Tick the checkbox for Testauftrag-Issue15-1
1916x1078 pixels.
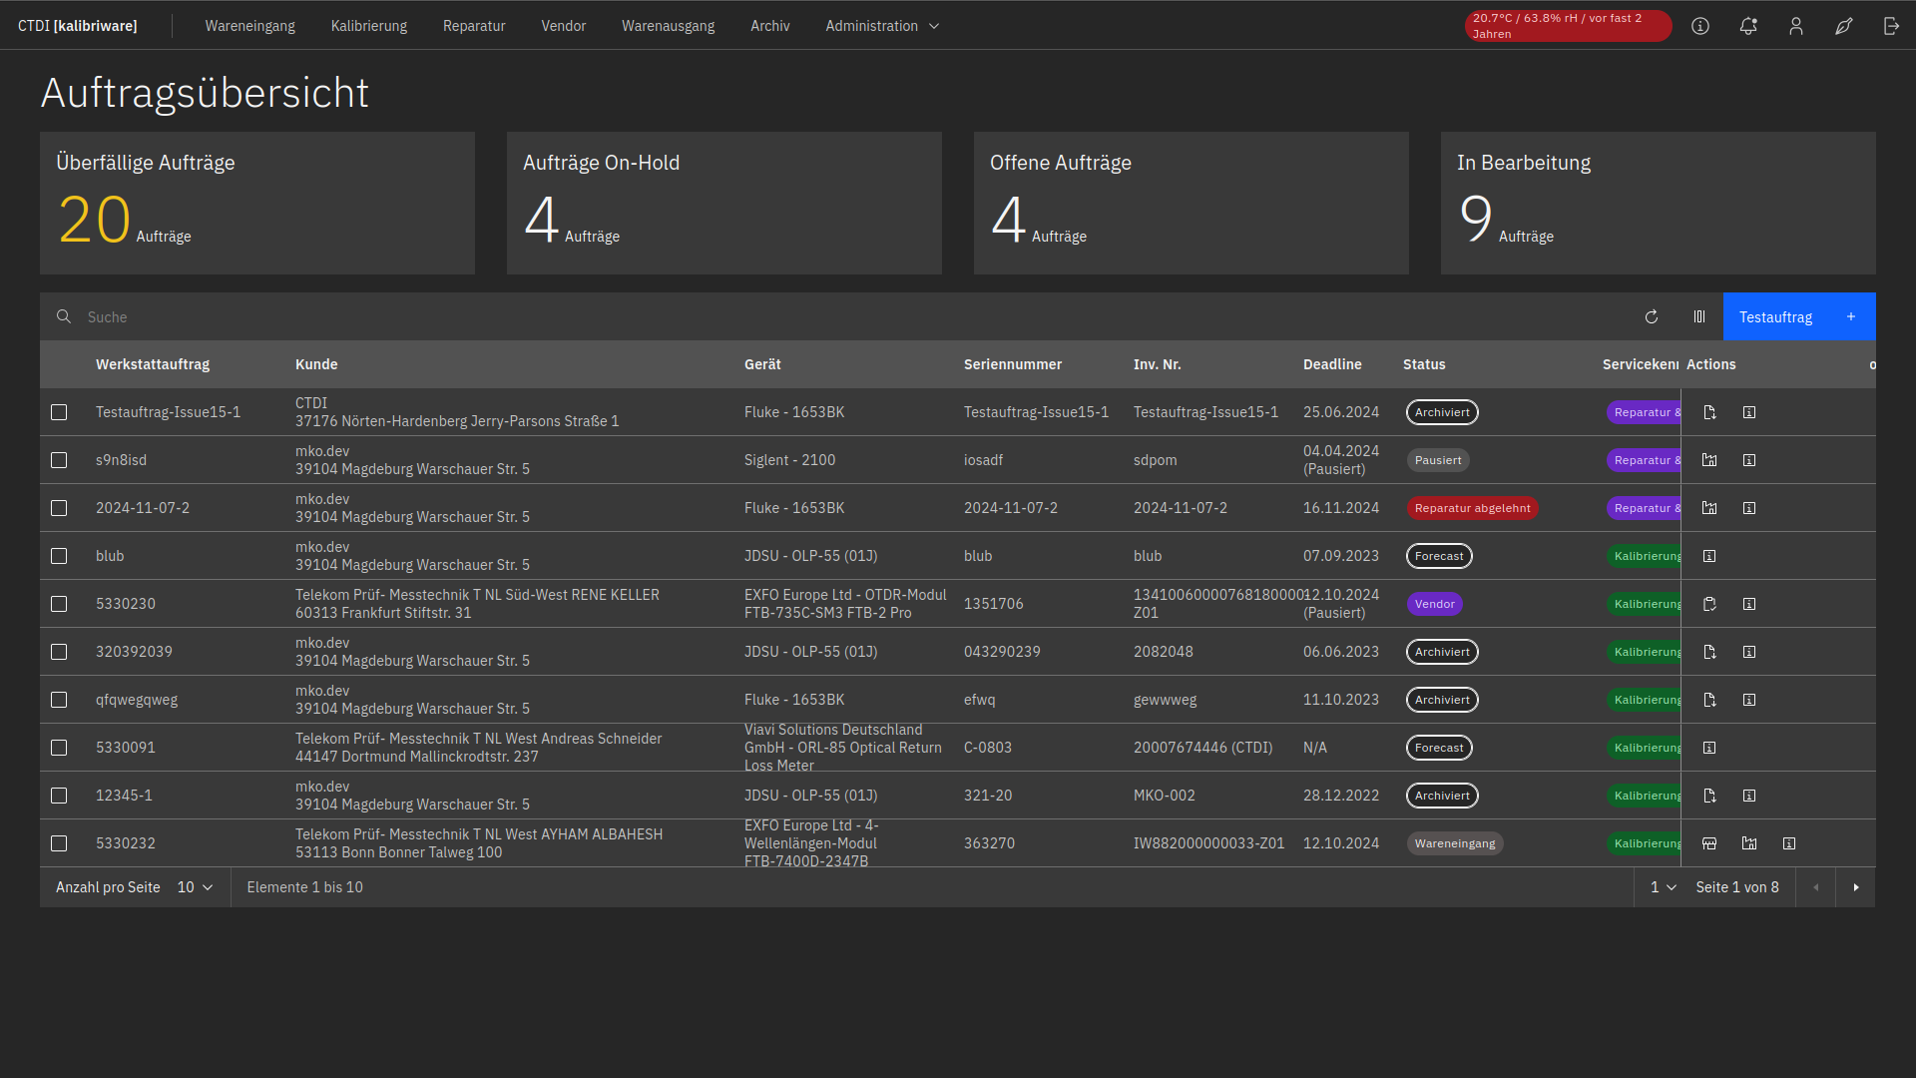59,412
